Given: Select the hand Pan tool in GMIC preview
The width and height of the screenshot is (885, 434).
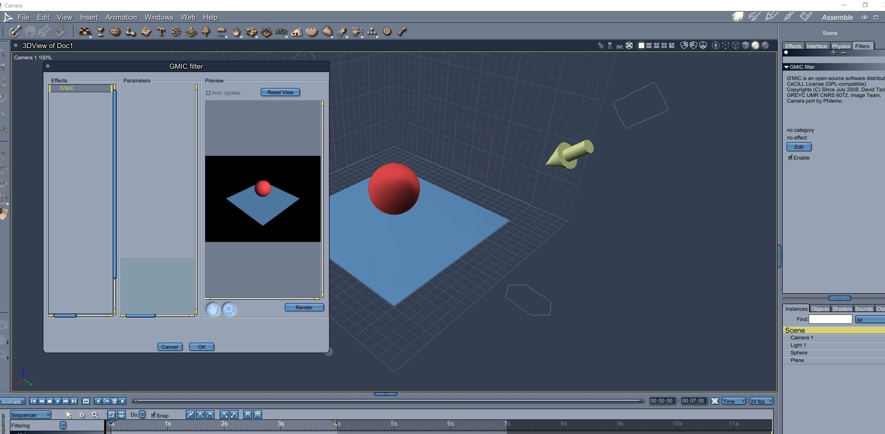Looking at the screenshot, I should pos(213,309).
